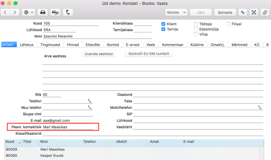Expand the gear operations dropdown

click(x=29, y=12)
